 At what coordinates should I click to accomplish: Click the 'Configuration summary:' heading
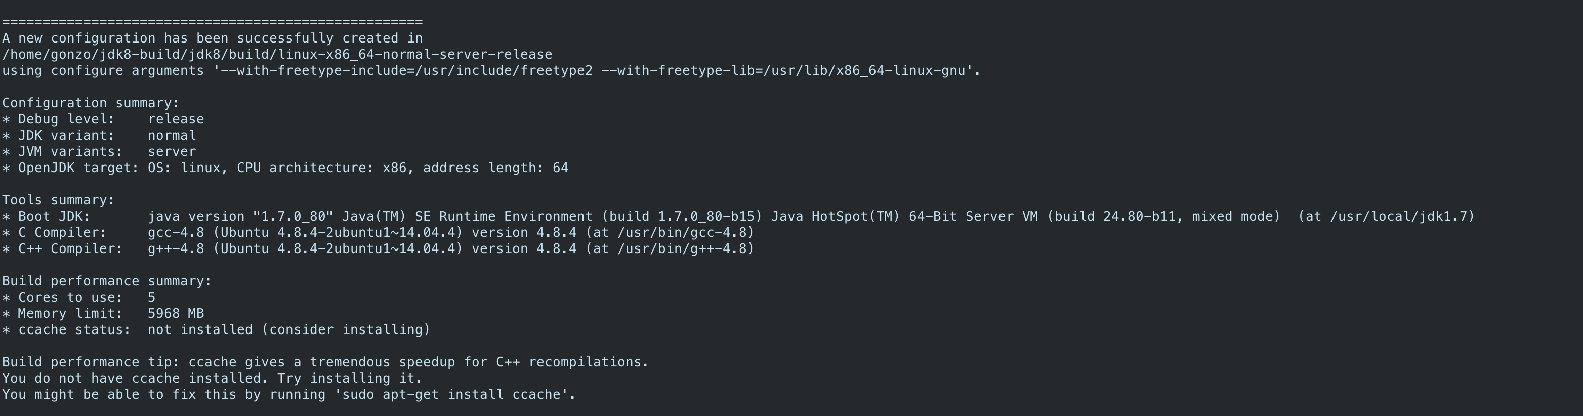(90, 103)
